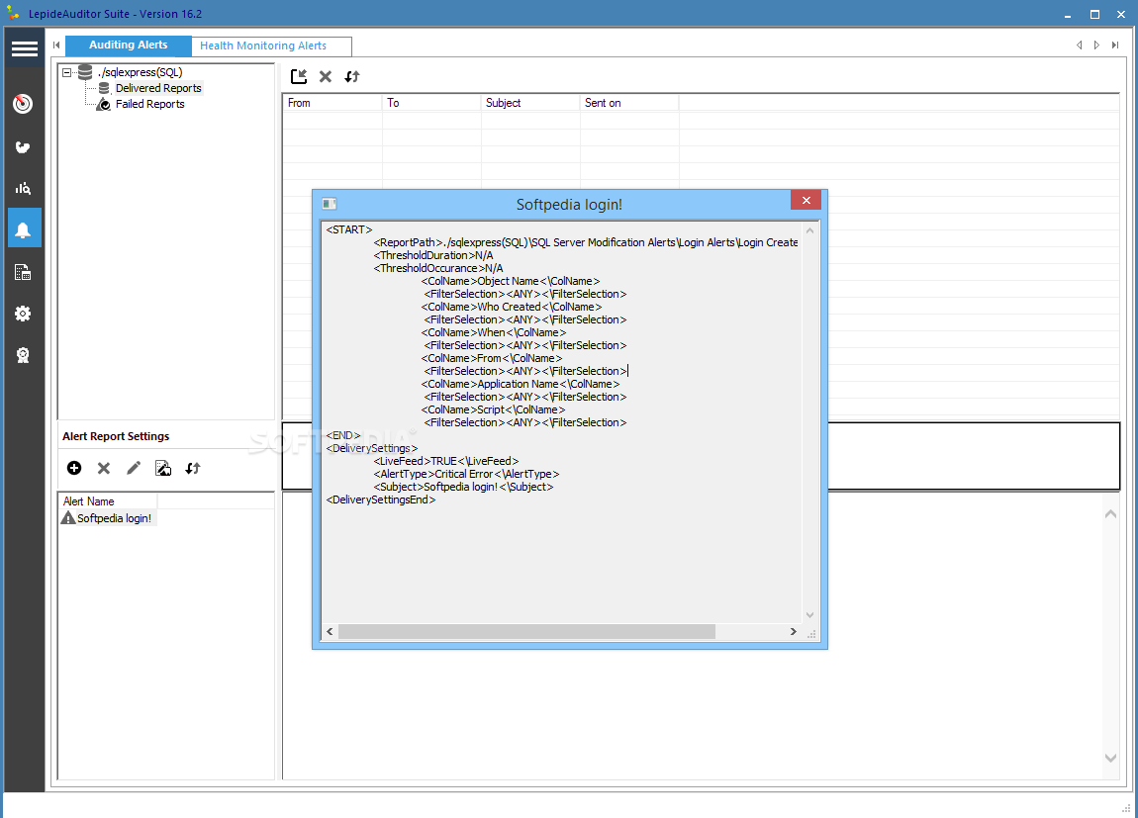
Task: Sort by To column header
Action: pyautogui.click(x=431, y=103)
